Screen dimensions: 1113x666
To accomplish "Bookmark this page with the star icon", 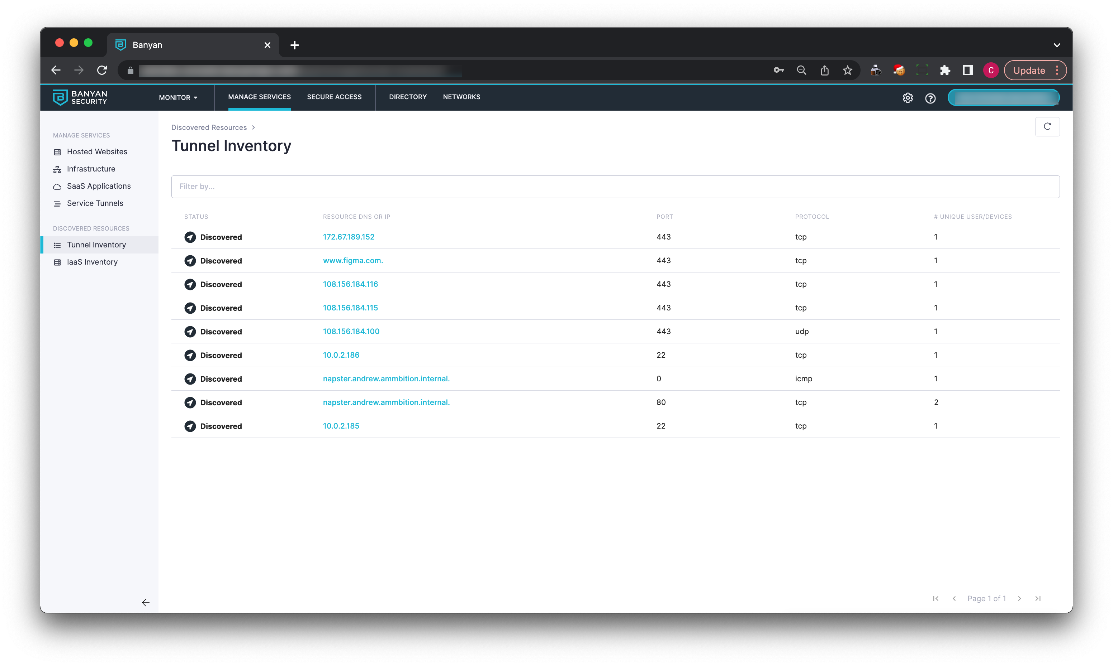I will pyautogui.click(x=847, y=71).
